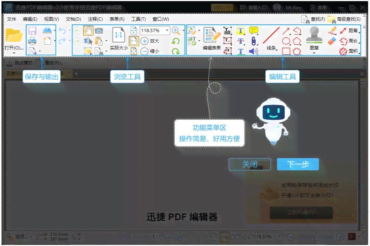The image size is (370, 246).
Task: Expand the Edit Content tool dropdown arrow
Action: pos(199,30)
